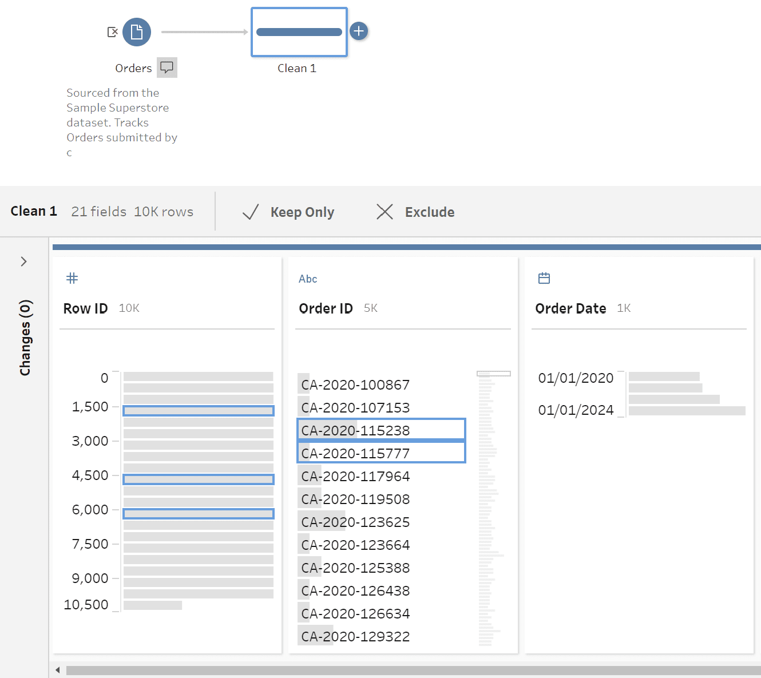Click the Changes (0) vertical label
Viewport: 761px width, 678px height.
[25, 338]
